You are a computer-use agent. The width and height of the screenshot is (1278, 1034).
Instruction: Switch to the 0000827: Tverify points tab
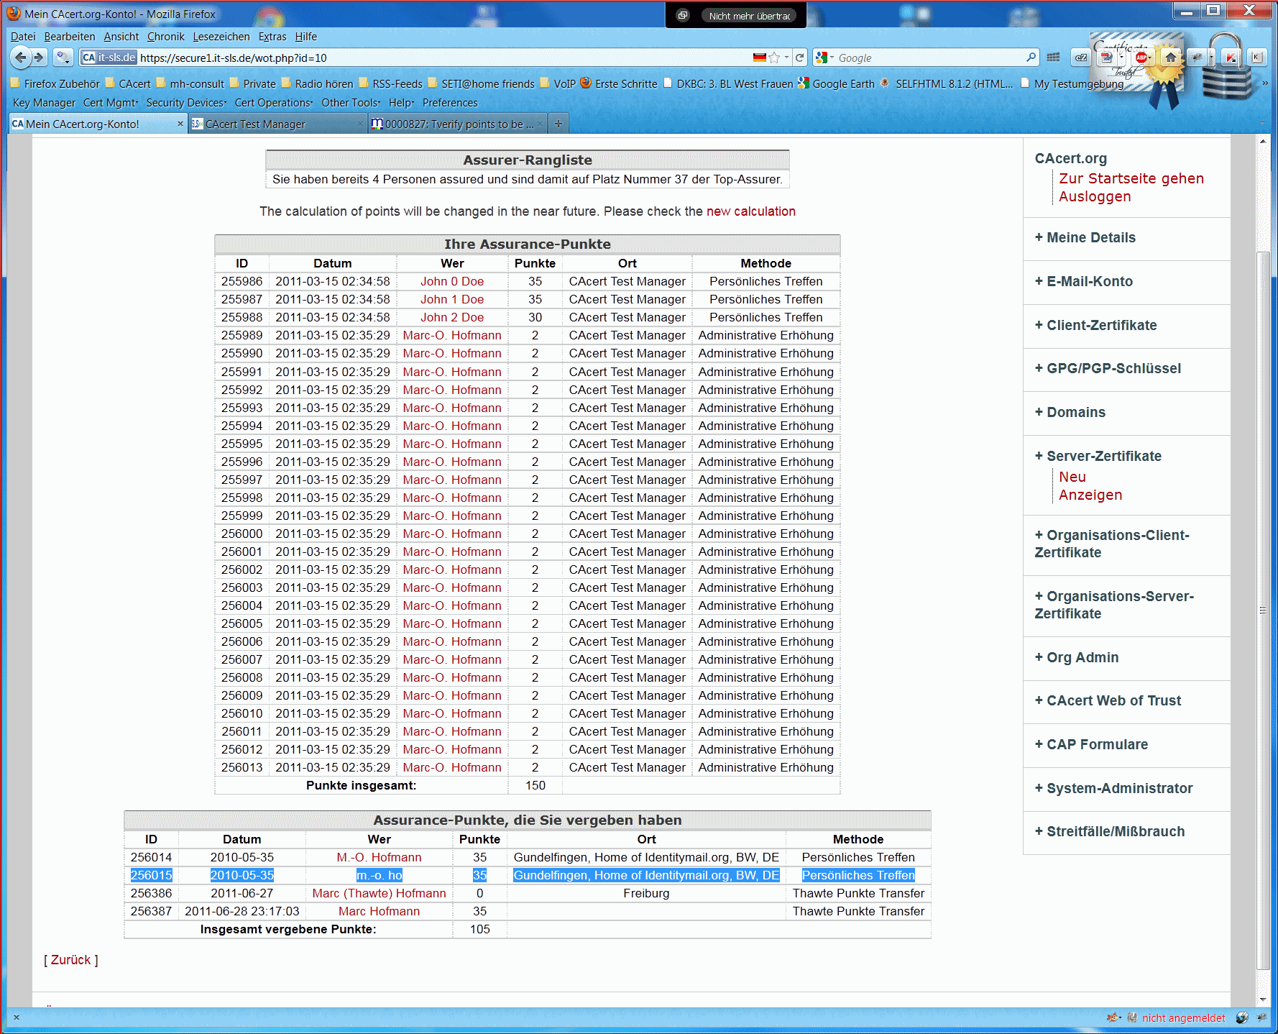(459, 124)
